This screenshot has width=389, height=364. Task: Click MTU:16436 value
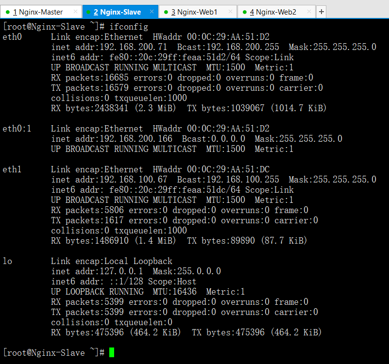pos(175,292)
